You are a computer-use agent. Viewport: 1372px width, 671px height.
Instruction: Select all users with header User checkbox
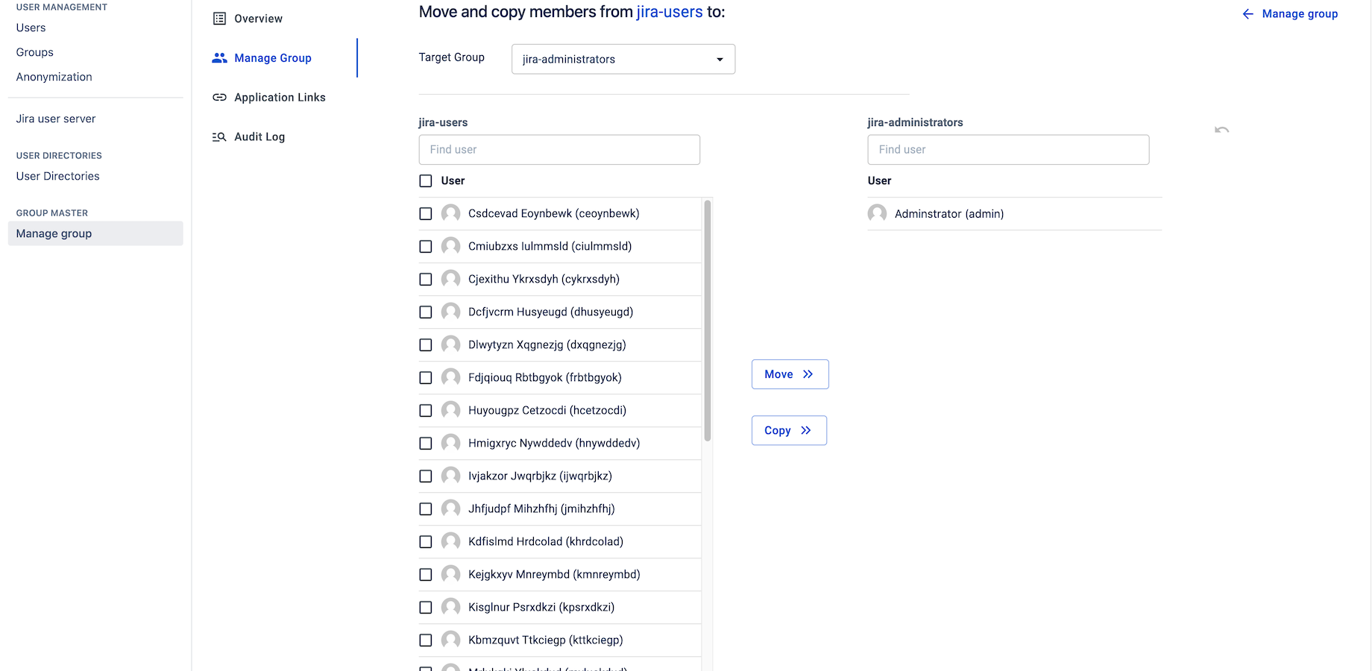coord(426,180)
